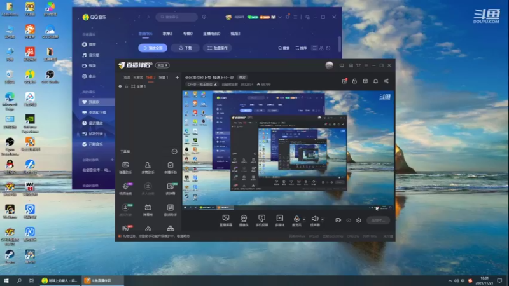Open the Steam desktop shortcut
Image resolution: width=509 pixels, height=286 pixels.
click(10, 257)
